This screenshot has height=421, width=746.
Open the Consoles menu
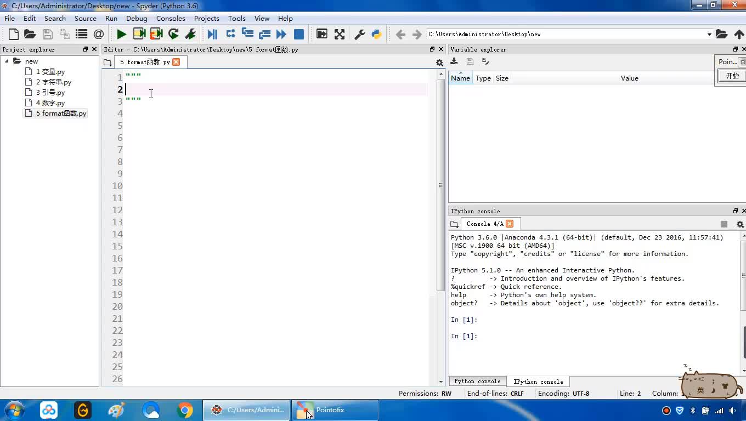click(x=171, y=18)
